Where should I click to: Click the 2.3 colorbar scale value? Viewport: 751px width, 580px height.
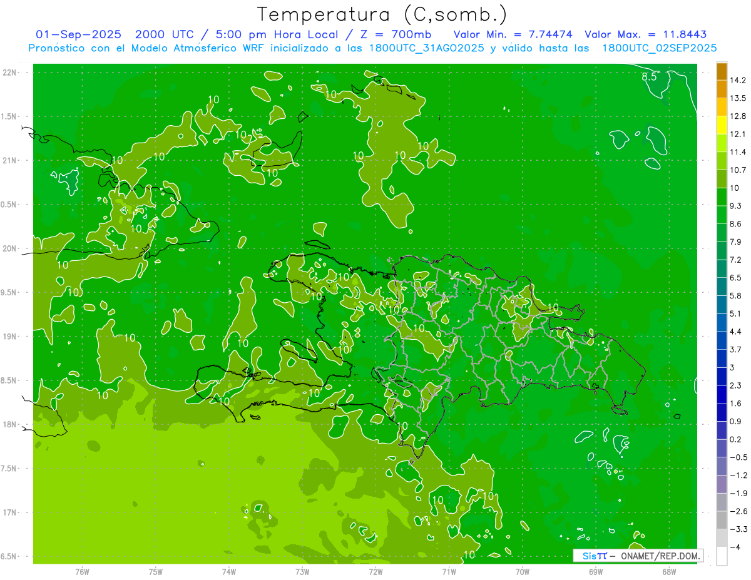click(x=736, y=385)
